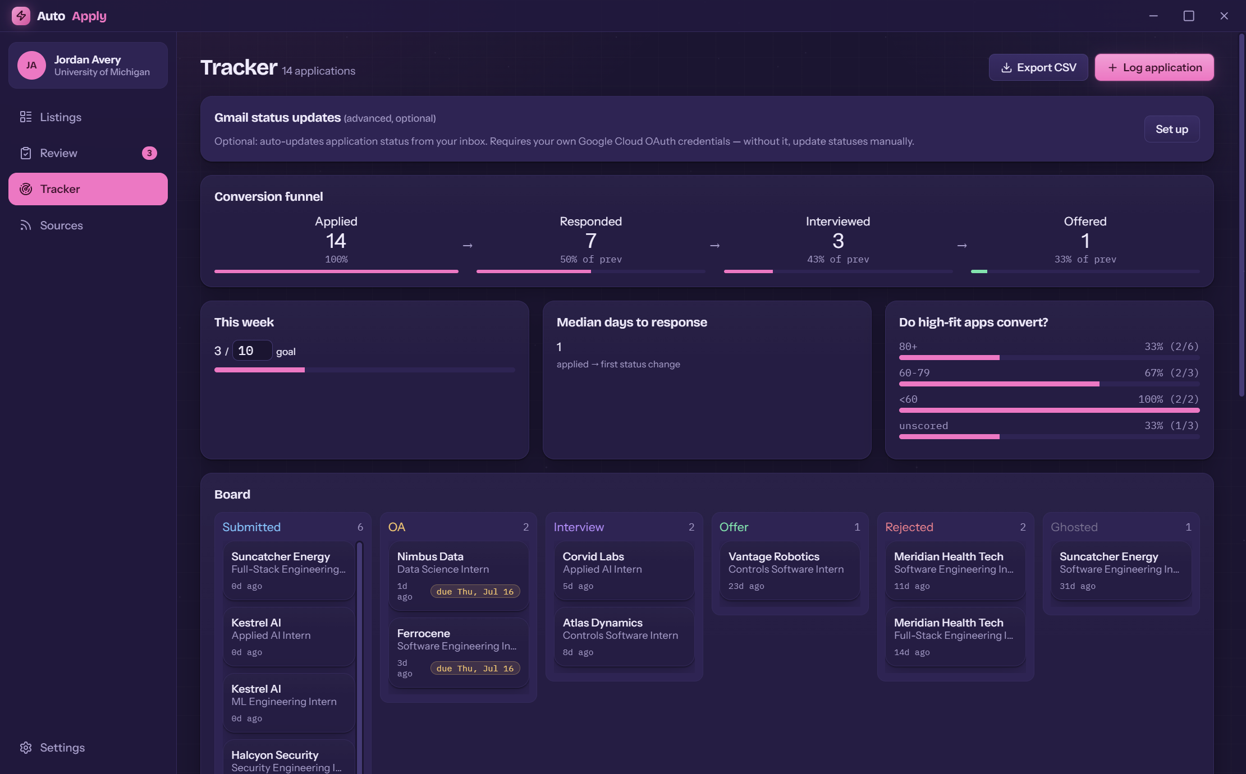Viewport: 1246px width, 774px height.
Task: Click the plus icon on Log application
Action: [x=1112, y=67]
